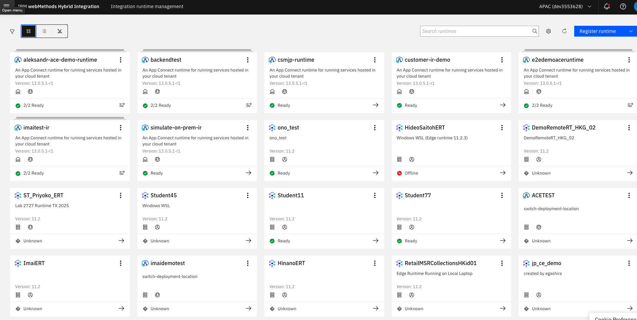Image resolution: width=637 pixels, height=320 pixels.
Task: Open the notifications bell
Action: pyautogui.click(x=607, y=6)
